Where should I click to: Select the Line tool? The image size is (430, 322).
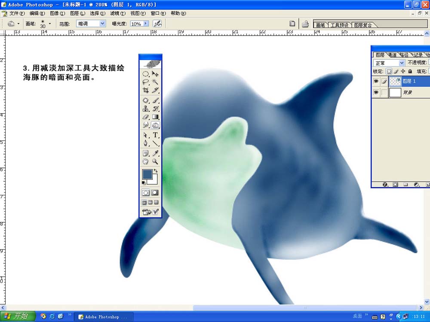coord(155,143)
